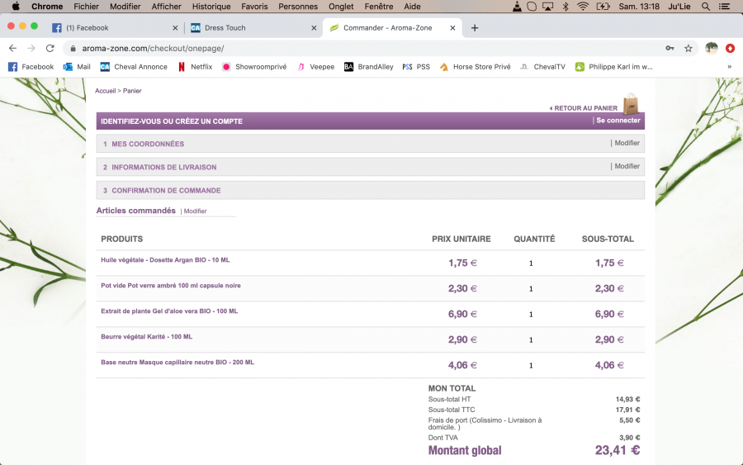Open the BrandAlley bookmark
This screenshot has width=743, height=465.
pyautogui.click(x=368, y=67)
